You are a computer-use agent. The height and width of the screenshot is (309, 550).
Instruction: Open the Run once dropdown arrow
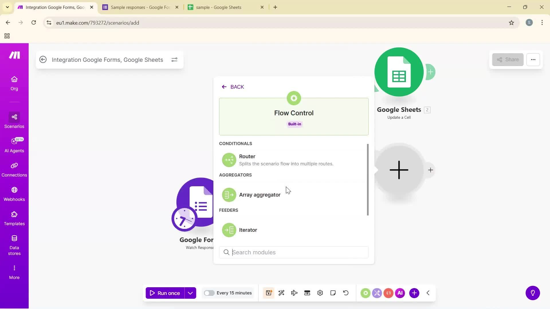[190, 293]
